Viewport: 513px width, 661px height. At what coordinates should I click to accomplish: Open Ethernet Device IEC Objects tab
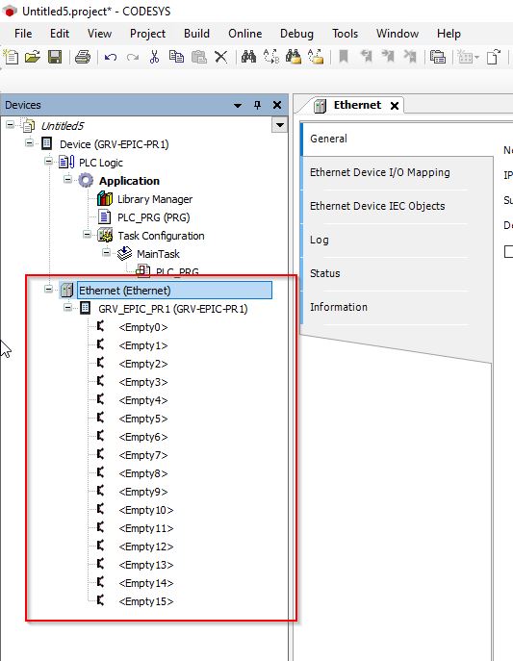[x=377, y=206]
